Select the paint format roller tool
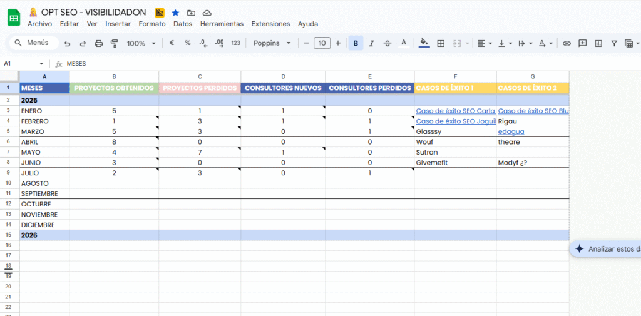 114,43
